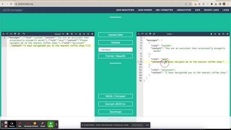The width and height of the screenshot is (231, 130).
Task: Select Eraser tool in Screencastify bar
Action: coord(43,124)
